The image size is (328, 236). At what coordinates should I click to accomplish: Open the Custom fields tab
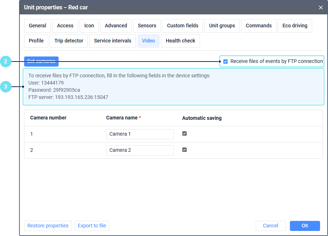click(x=182, y=26)
